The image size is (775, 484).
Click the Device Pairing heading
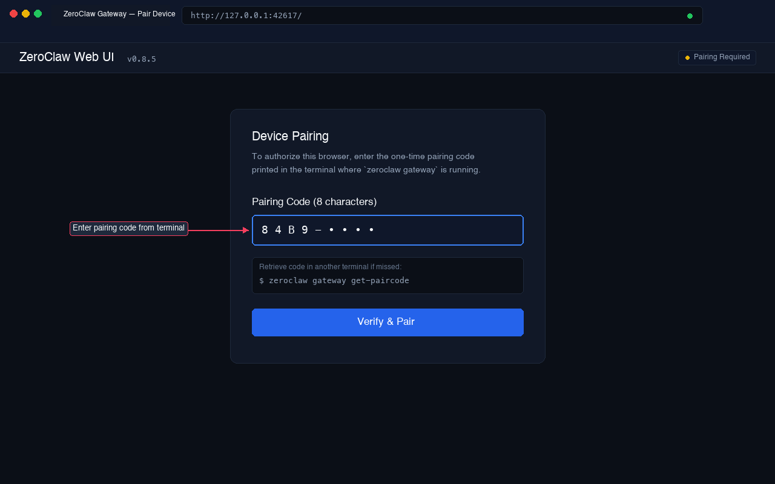[290, 136]
